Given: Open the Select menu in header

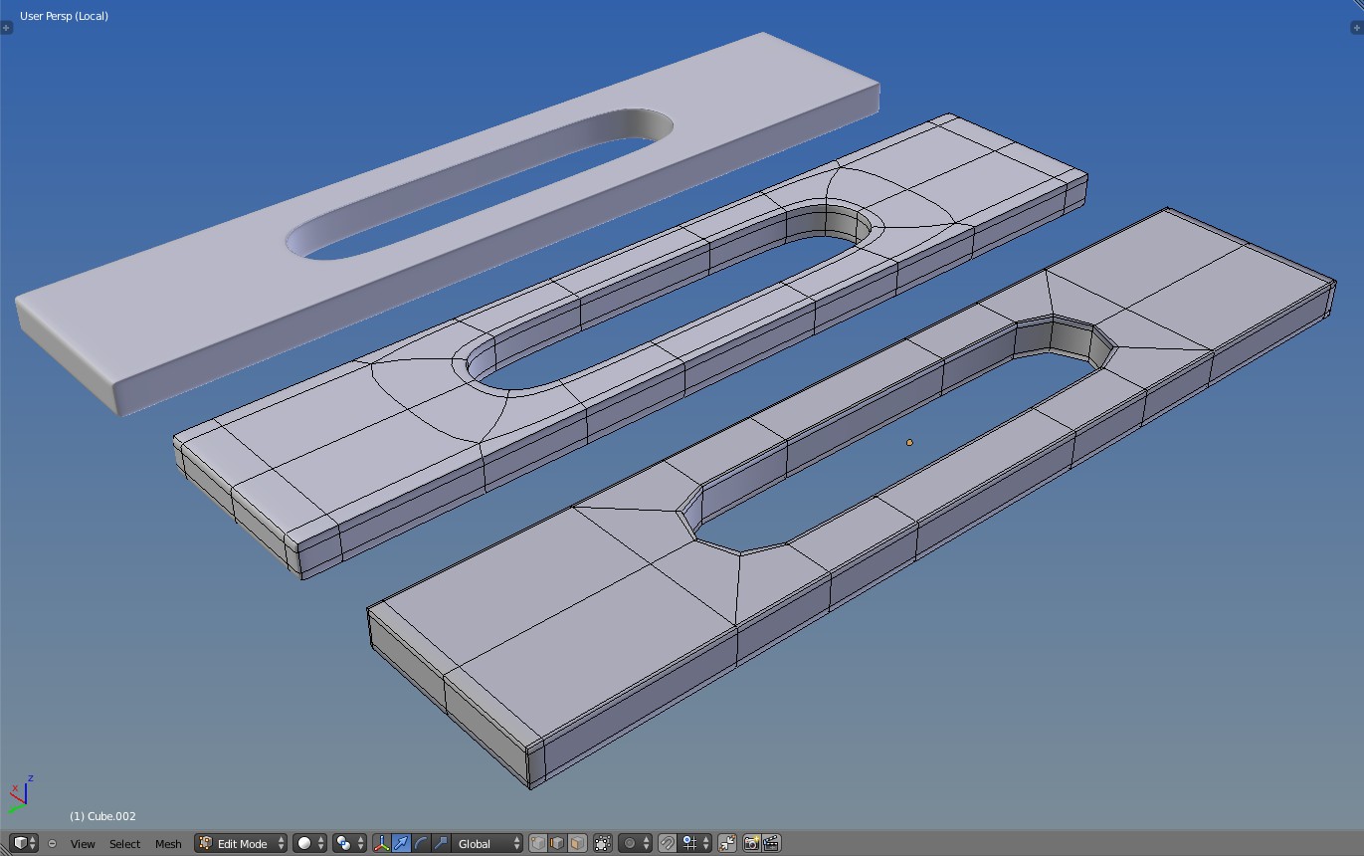Looking at the screenshot, I should click(x=124, y=844).
